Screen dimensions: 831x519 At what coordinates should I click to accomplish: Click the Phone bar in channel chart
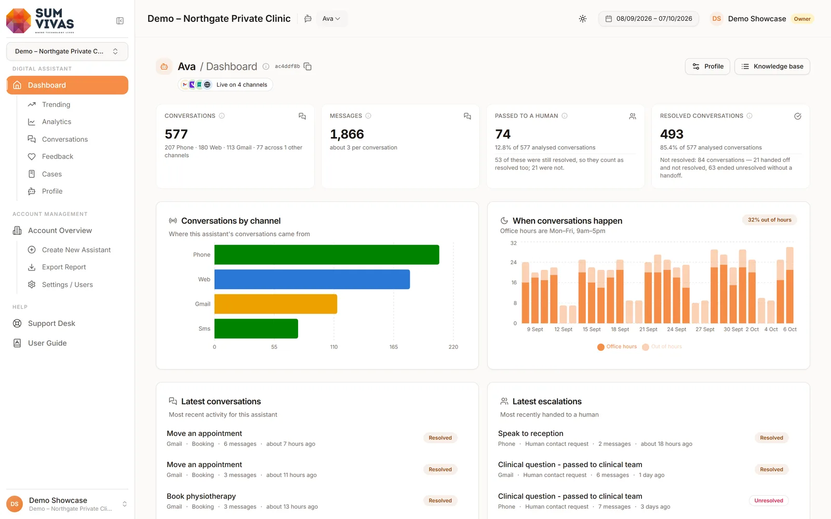tap(327, 255)
